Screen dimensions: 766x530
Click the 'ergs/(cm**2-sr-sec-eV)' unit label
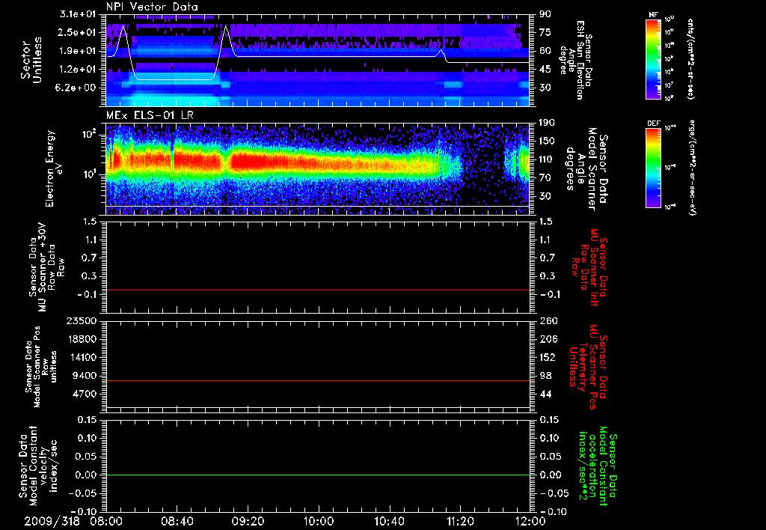(692, 167)
